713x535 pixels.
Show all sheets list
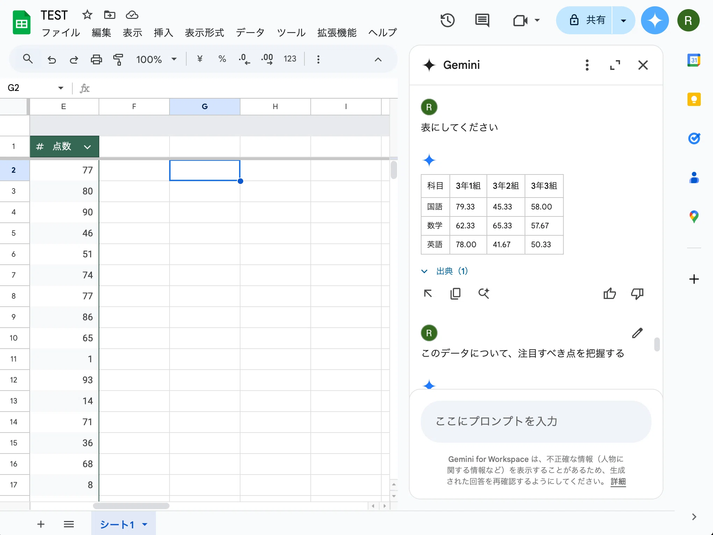pyautogui.click(x=69, y=524)
